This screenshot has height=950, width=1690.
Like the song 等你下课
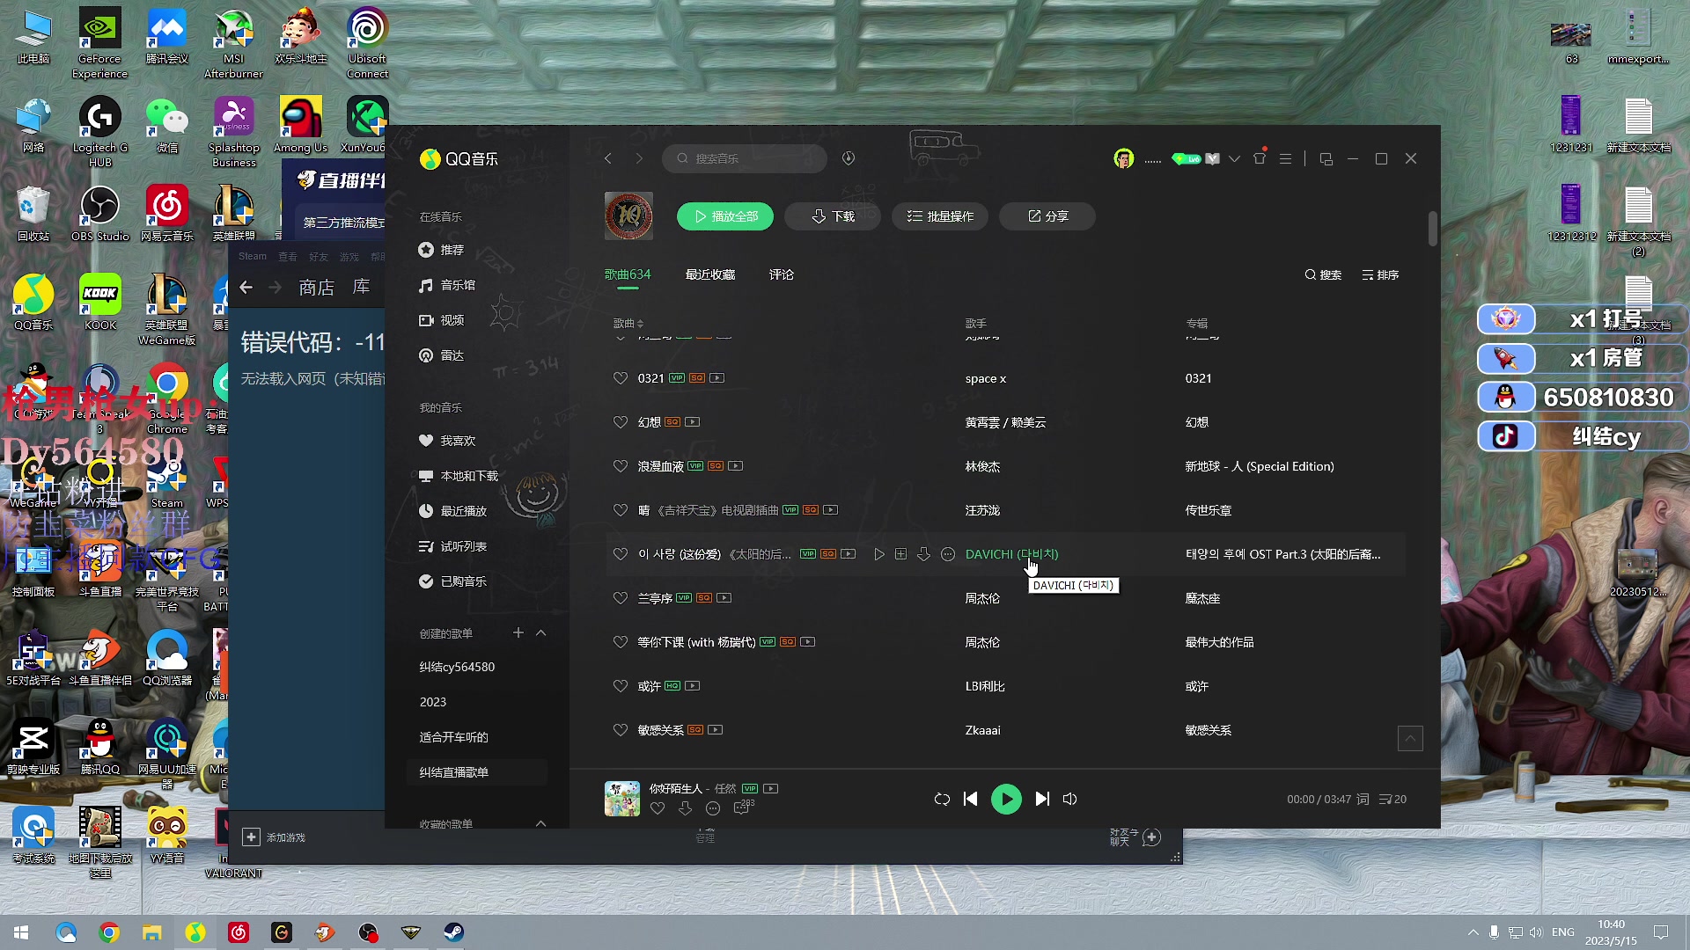621,642
